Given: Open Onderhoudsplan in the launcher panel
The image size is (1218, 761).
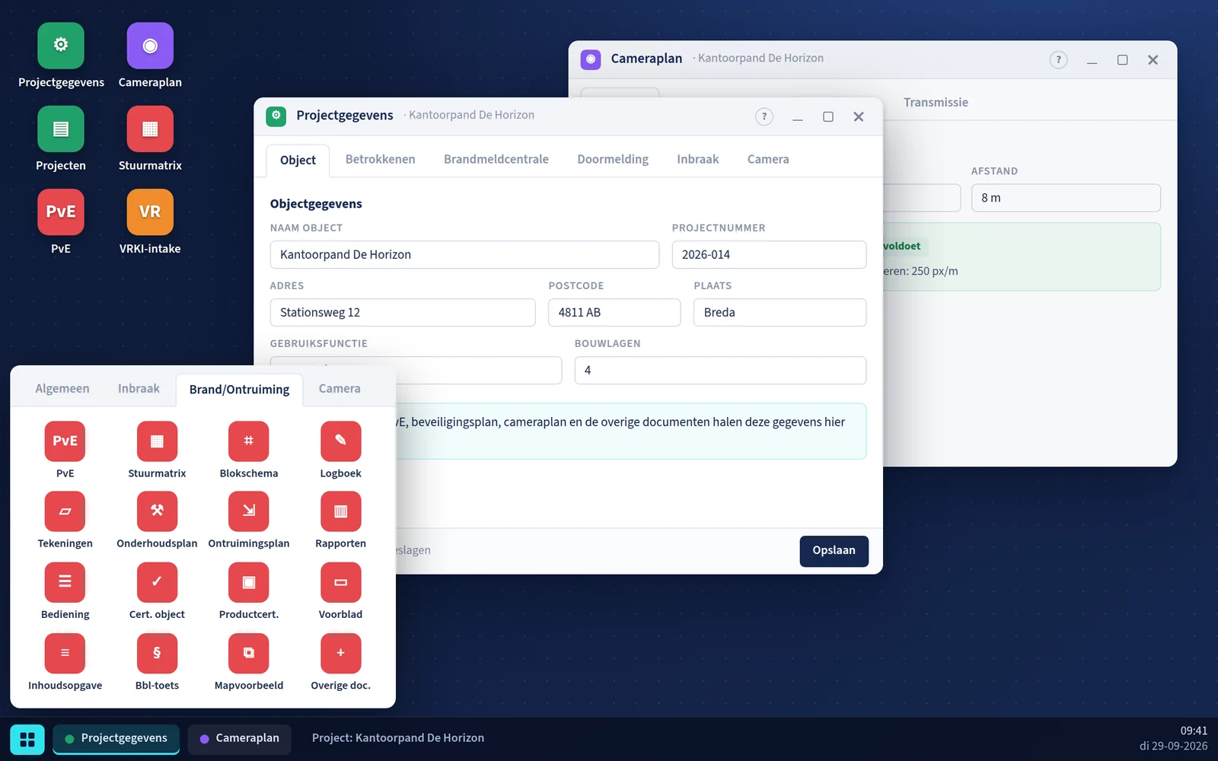Looking at the screenshot, I should [157, 521].
